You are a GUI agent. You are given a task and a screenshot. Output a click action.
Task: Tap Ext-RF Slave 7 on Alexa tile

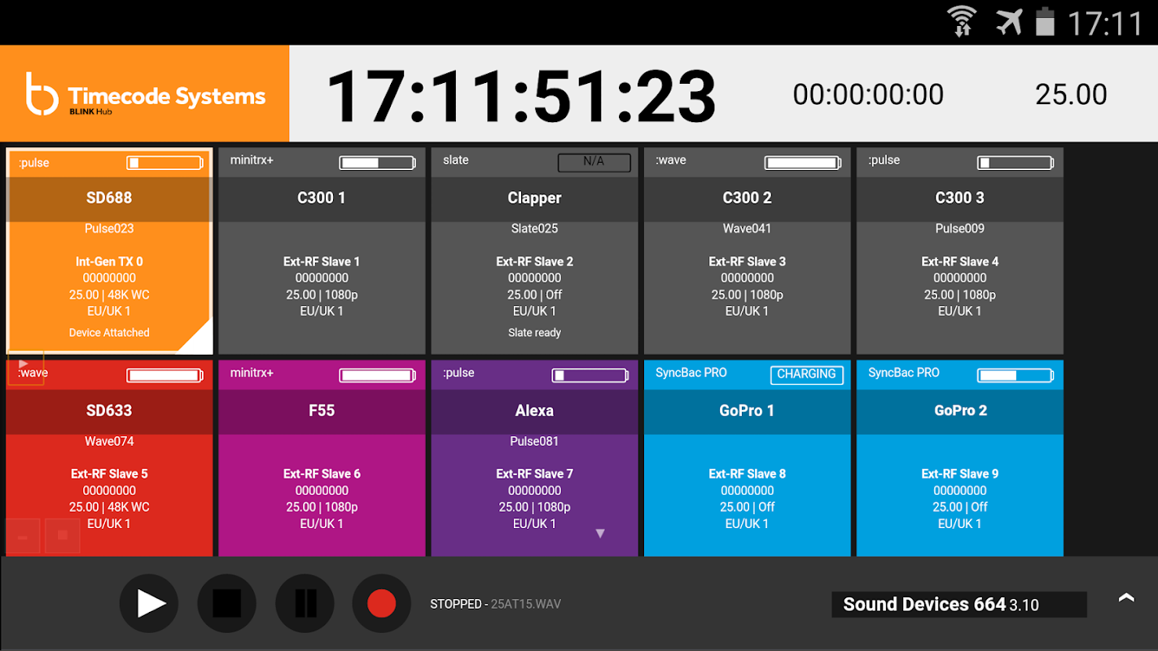click(x=534, y=474)
